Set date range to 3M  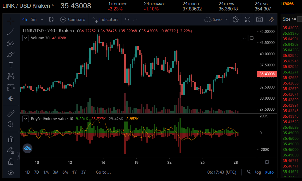pyautogui.click(x=56, y=172)
